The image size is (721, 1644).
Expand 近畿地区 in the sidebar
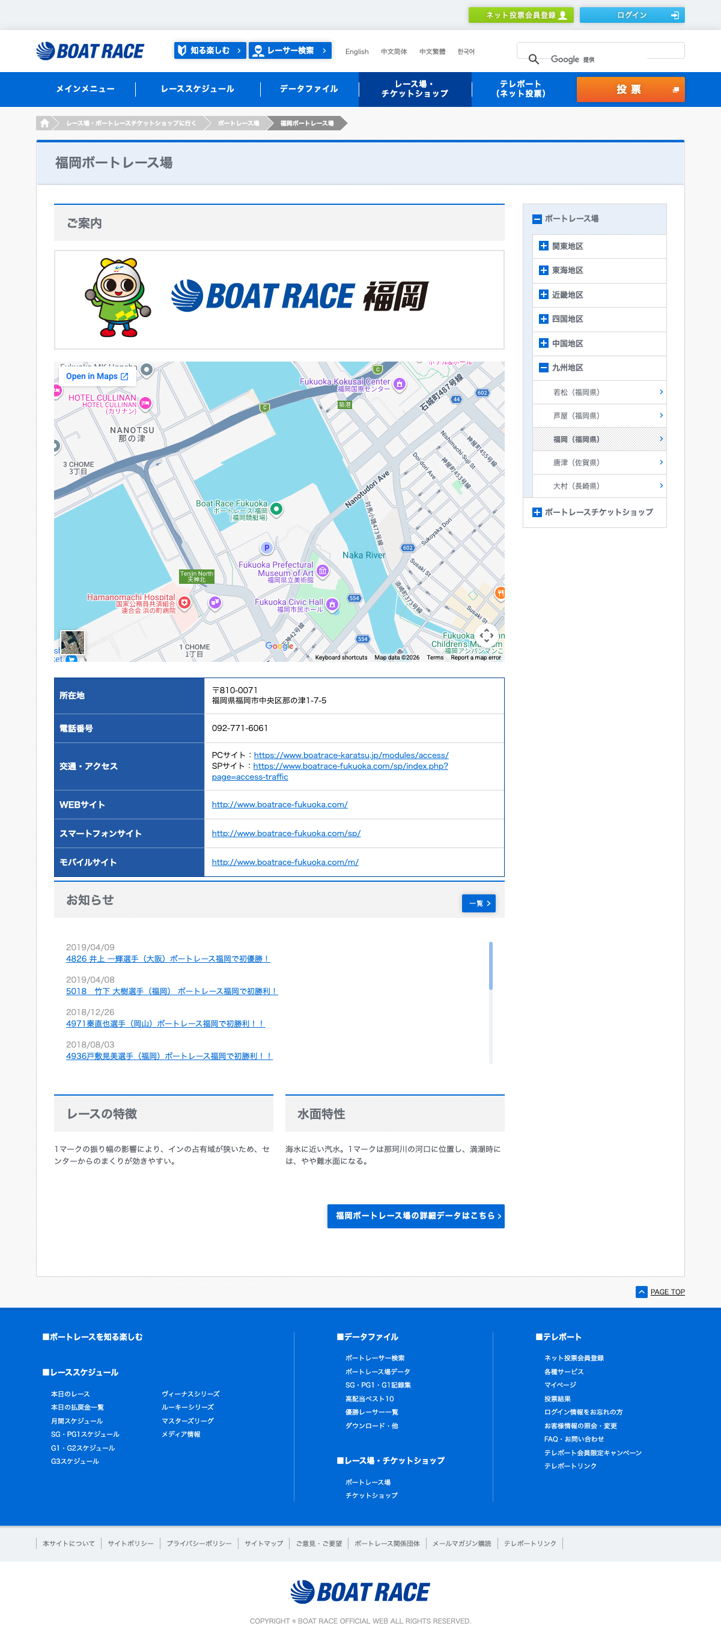(544, 294)
